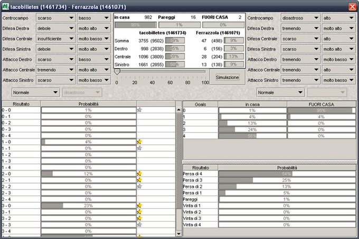Screen dimensions: 359x239
Task: Click the grey star beside result 1 - 1
Action: pos(139,148)
